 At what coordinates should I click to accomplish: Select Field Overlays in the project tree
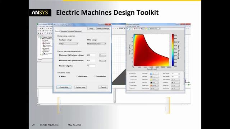click(x=48, y=53)
